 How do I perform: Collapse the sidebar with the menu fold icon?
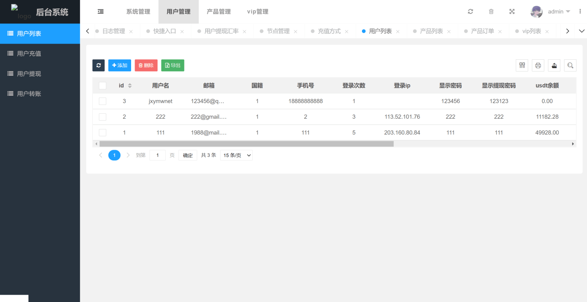pos(100,12)
